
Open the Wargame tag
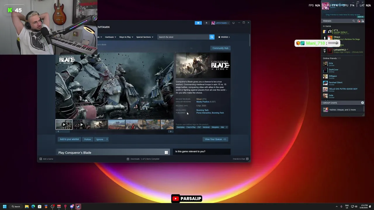(x=215, y=127)
